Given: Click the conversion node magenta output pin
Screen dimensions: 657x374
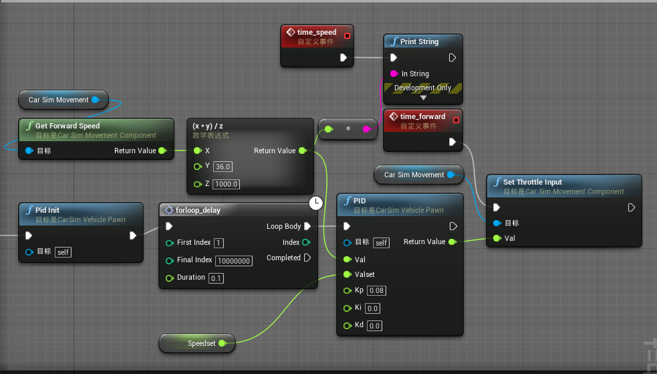Looking at the screenshot, I should pos(366,129).
